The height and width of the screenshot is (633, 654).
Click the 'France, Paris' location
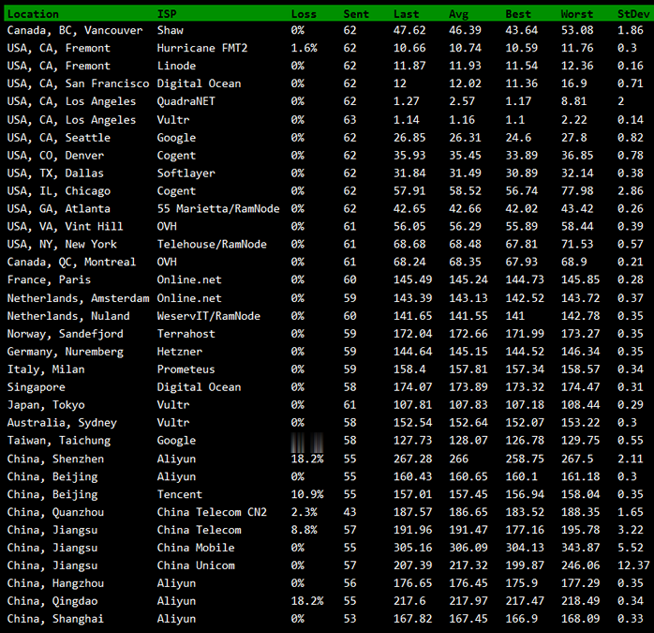pos(49,279)
